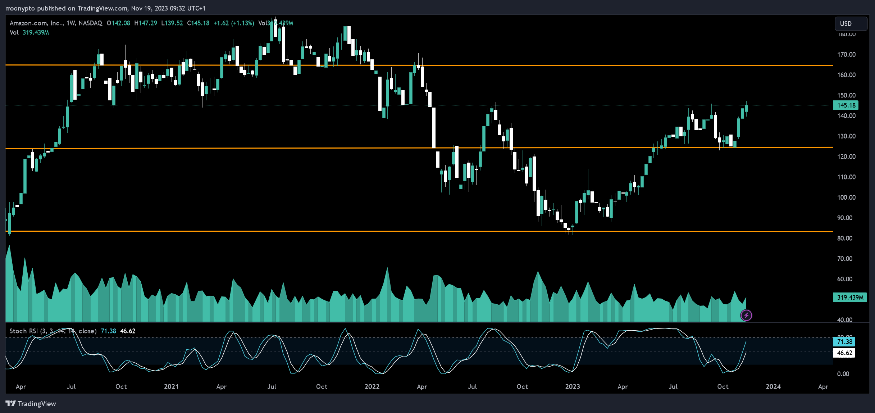Click the 2022 time axis label
The image size is (875, 413).
pos(372,387)
